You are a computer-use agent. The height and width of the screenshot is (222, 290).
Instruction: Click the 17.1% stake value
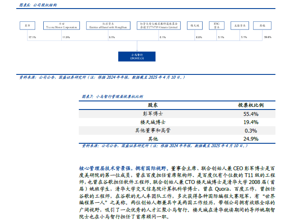click(32, 37)
